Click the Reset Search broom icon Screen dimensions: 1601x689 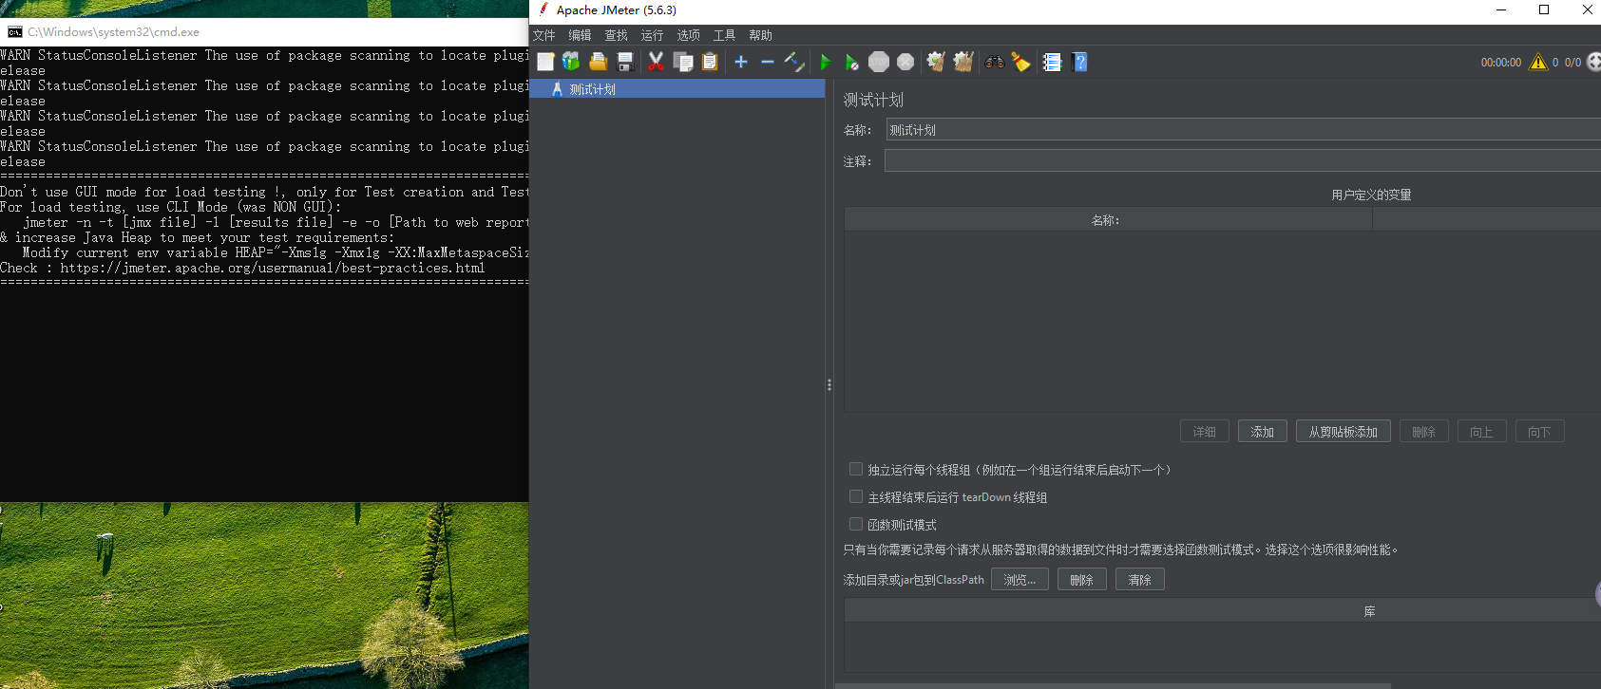(x=1020, y=62)
